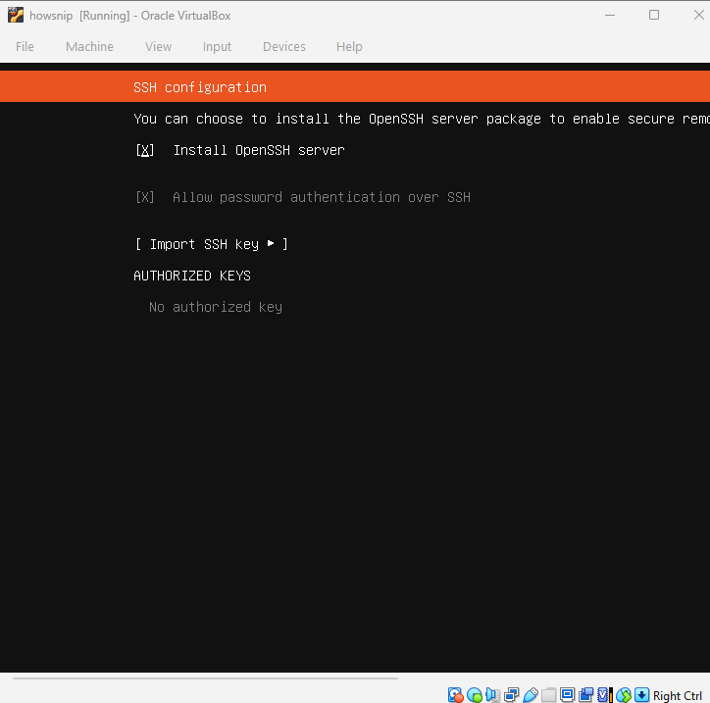Open the Import SSH key submenu
The image size is (710, 703).
[212, 244]
